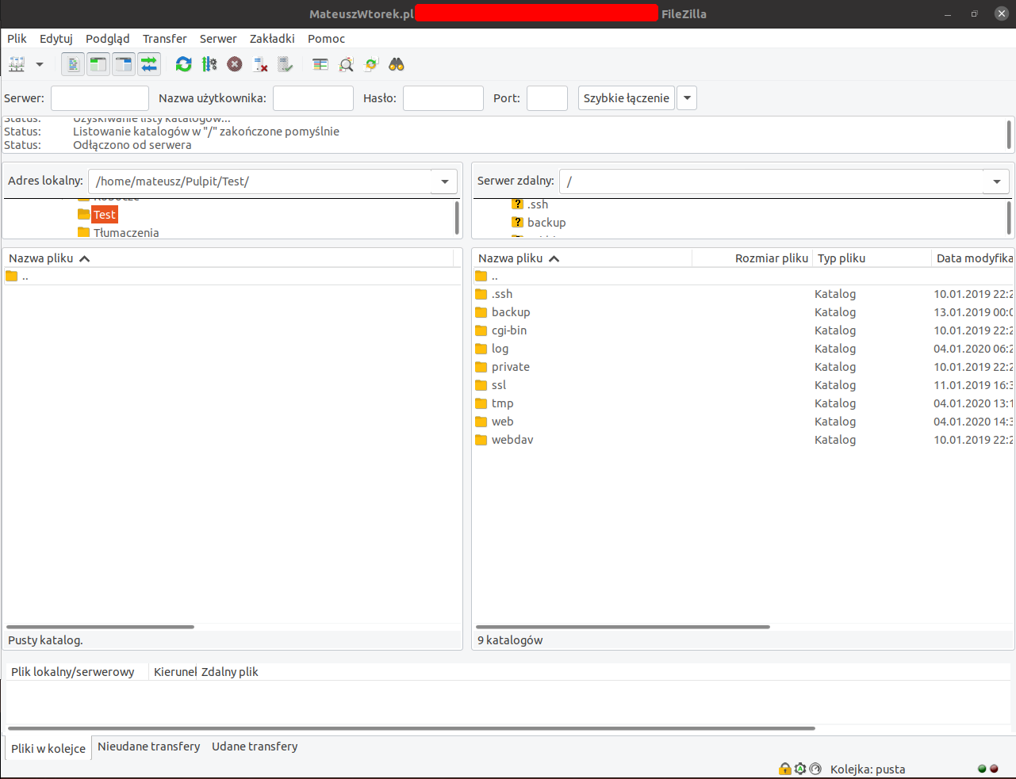1016x779 pixels.
Task: Open directory listing filters dialog
Action: (x=320, y=64)
